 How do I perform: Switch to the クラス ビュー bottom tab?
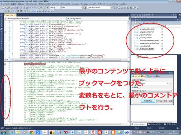170,124
